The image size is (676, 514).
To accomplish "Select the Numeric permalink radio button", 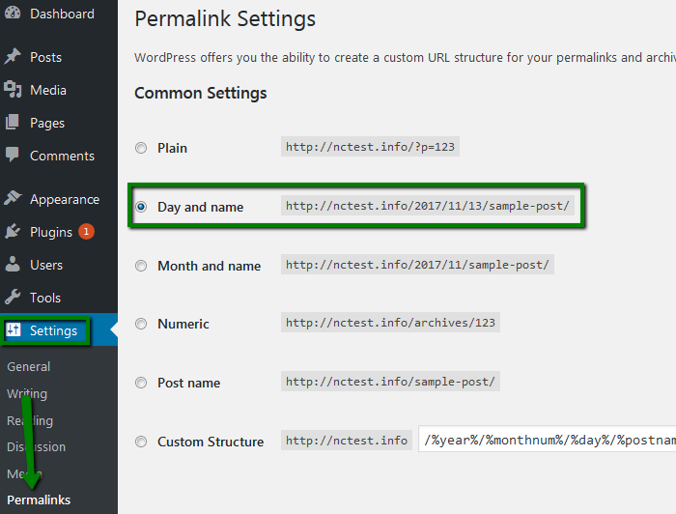I will pyautogui.click(x=141, y=324).
